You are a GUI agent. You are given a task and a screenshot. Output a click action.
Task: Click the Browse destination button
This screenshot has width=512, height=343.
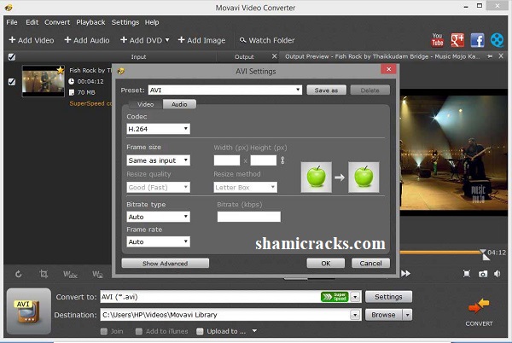tap(384, 315)
